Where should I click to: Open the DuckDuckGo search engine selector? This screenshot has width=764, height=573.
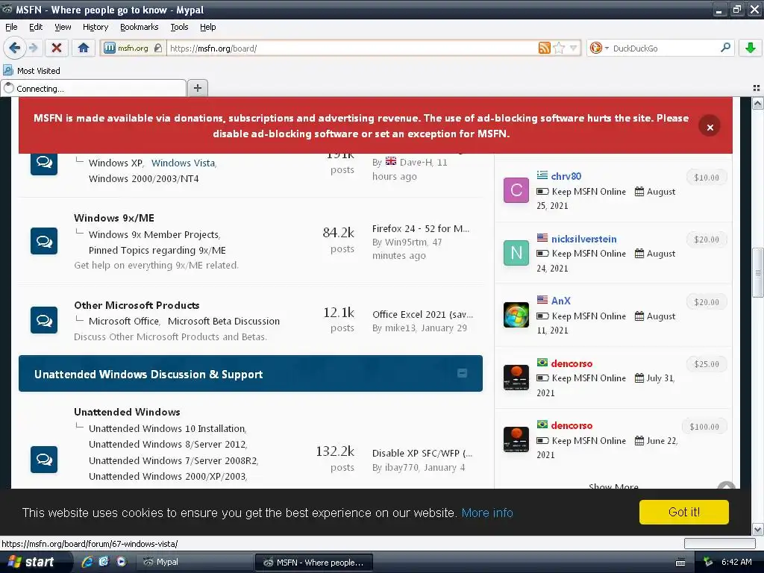tap(599, 48)
